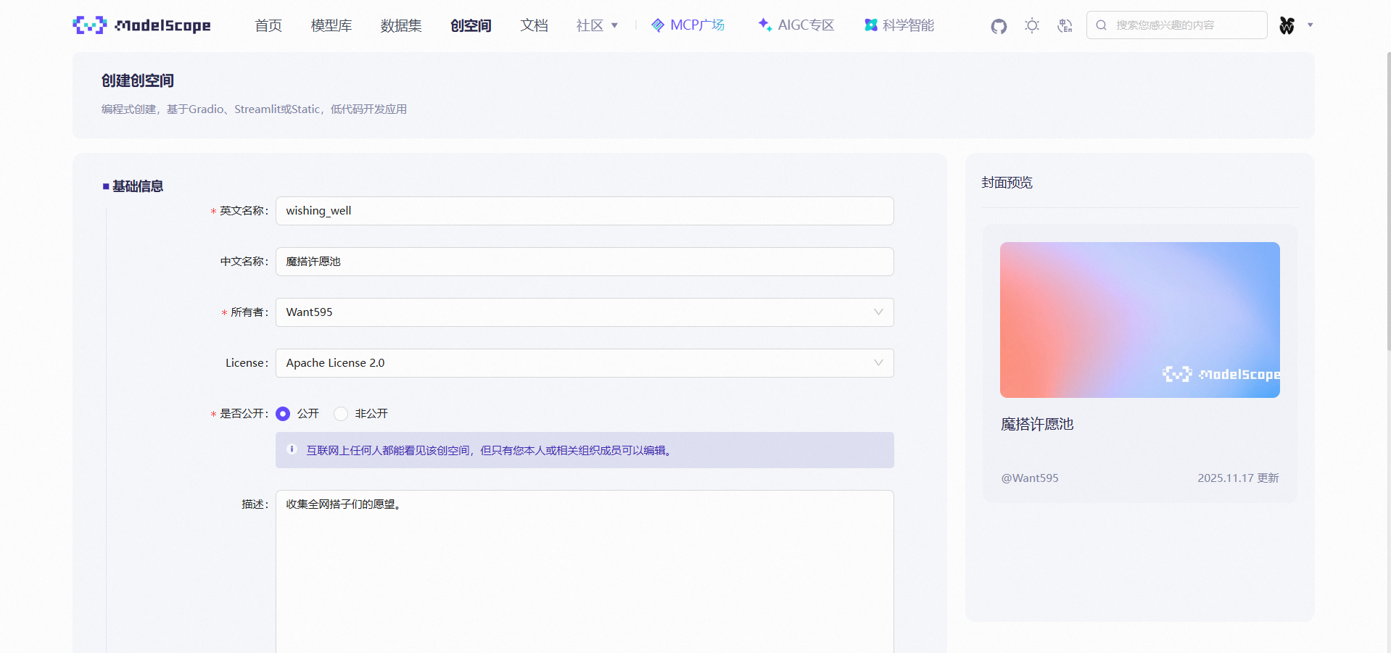This screenshot has width=1391, height=653.
Task: Click the ModelScope logo
Action: click(x=141, y=25)
